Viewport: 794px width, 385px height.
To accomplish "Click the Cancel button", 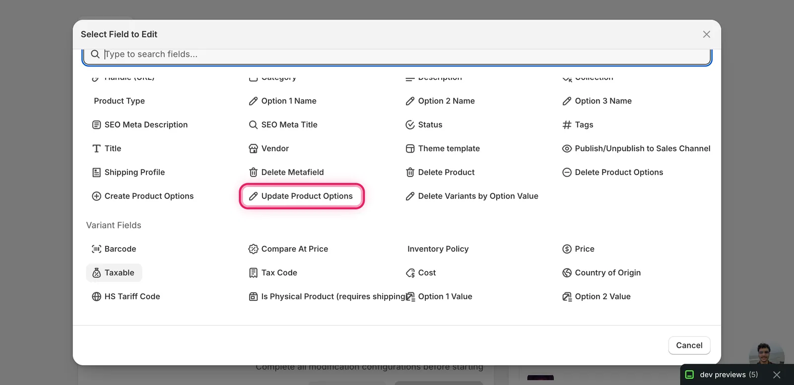I will point(689,345).
